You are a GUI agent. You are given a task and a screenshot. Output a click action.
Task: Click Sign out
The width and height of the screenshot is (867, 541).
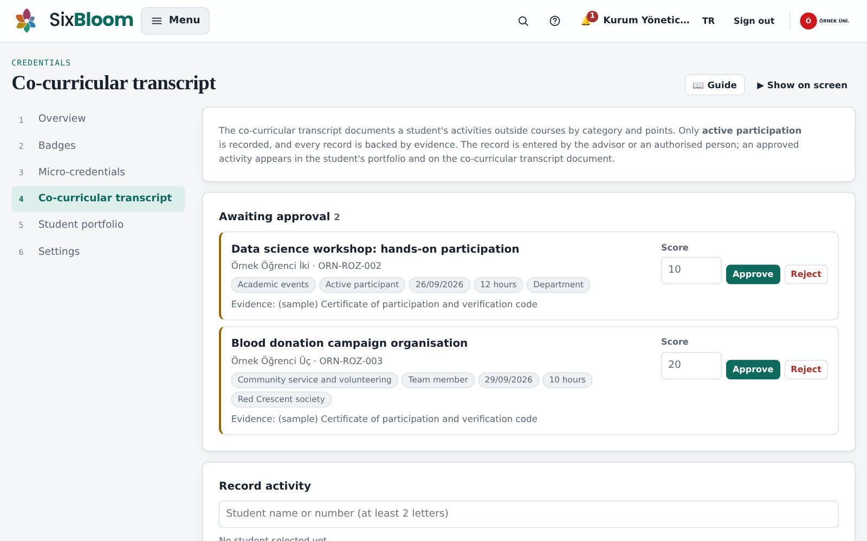(x=754, y=21)
